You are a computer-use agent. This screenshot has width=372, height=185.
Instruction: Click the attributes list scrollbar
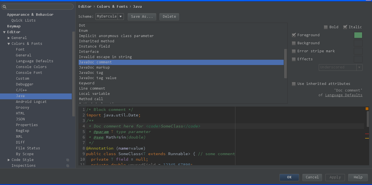286,64
